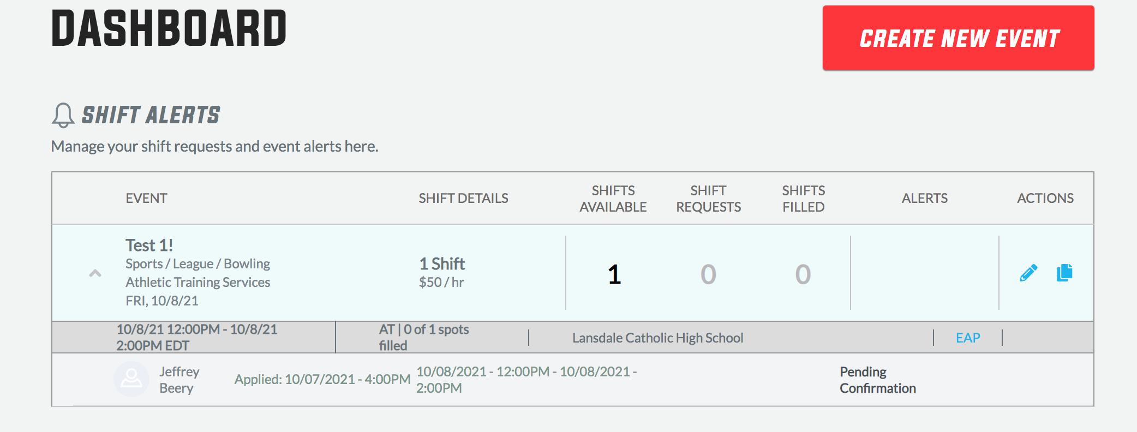Select the Test 1! event title
Image resolution: width=1137 pixels, height=432 pixels.
149,245
